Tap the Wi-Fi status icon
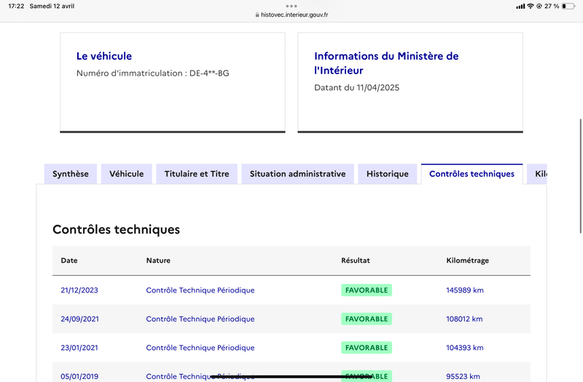 click(531, 6)
